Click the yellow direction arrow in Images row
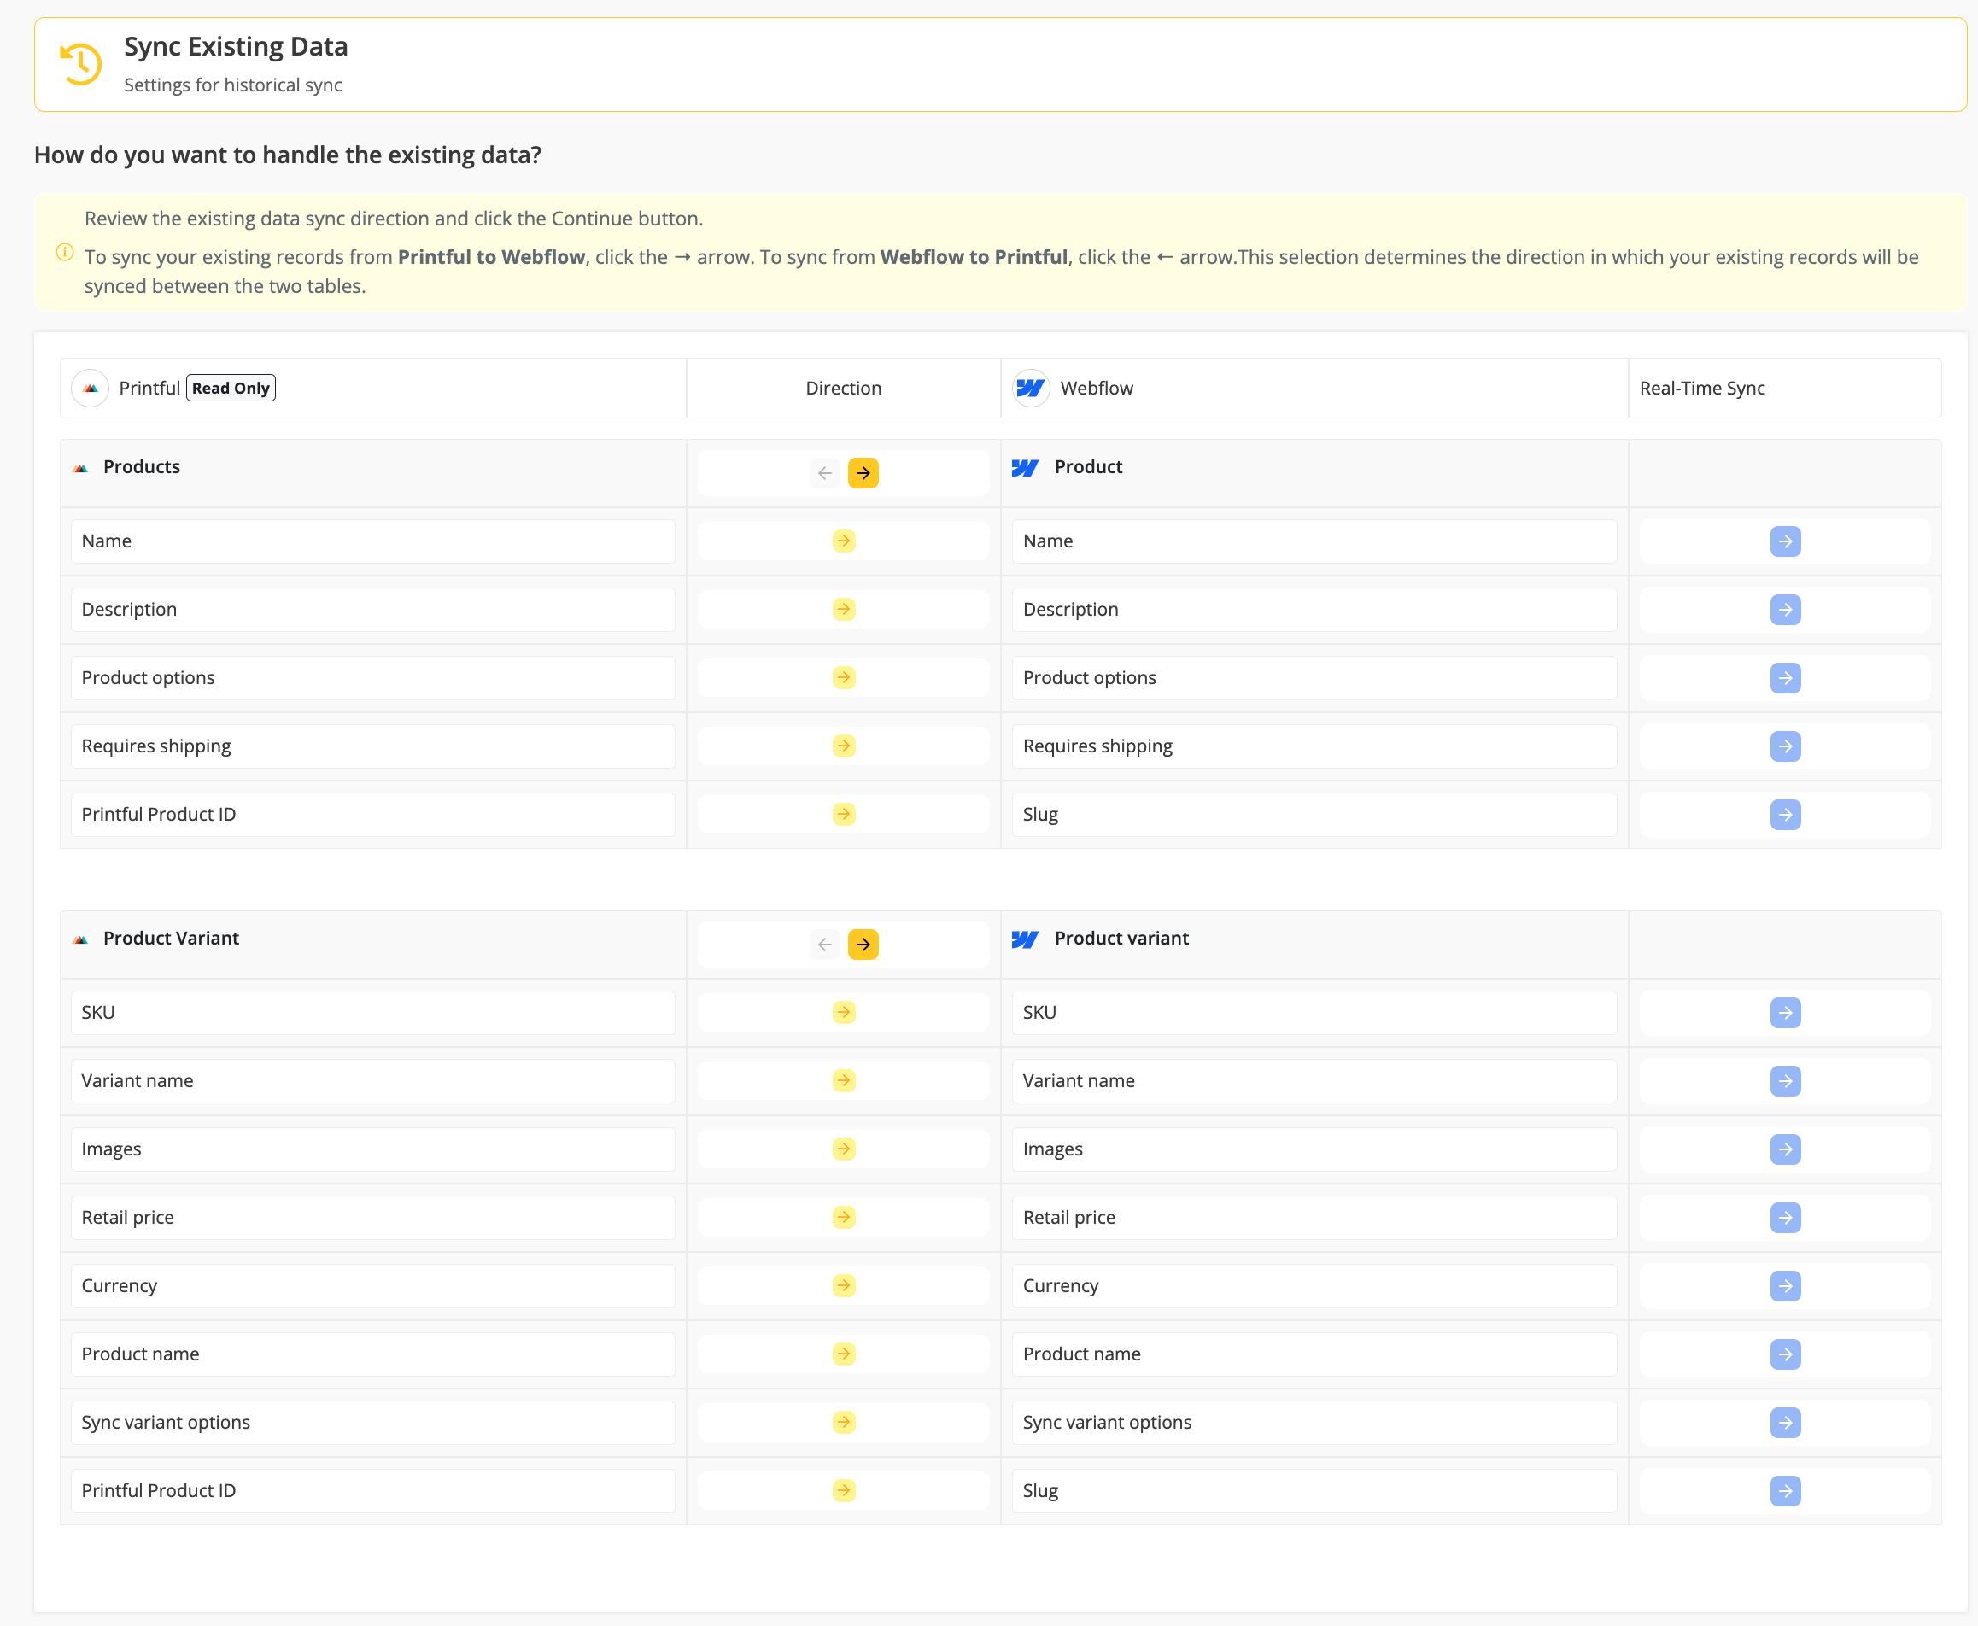The height and width of the screenshot is (1626, 1978). pyautogui.click(x=844, y=1149)
